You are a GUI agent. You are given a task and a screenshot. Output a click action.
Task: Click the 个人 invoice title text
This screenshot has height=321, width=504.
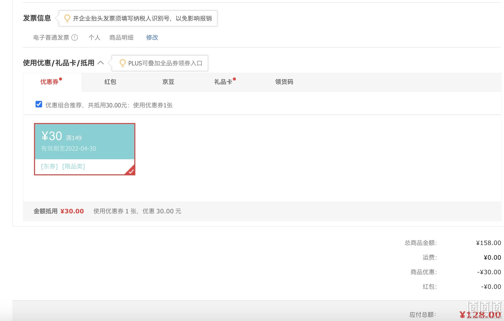tap(94, 37)
